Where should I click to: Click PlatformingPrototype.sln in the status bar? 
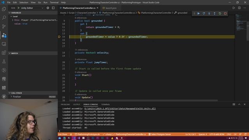click(87, 134)
